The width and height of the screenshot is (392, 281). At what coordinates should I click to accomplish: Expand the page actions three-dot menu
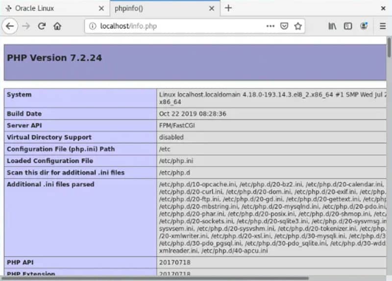pyautogui.click(x=270, y=26)
